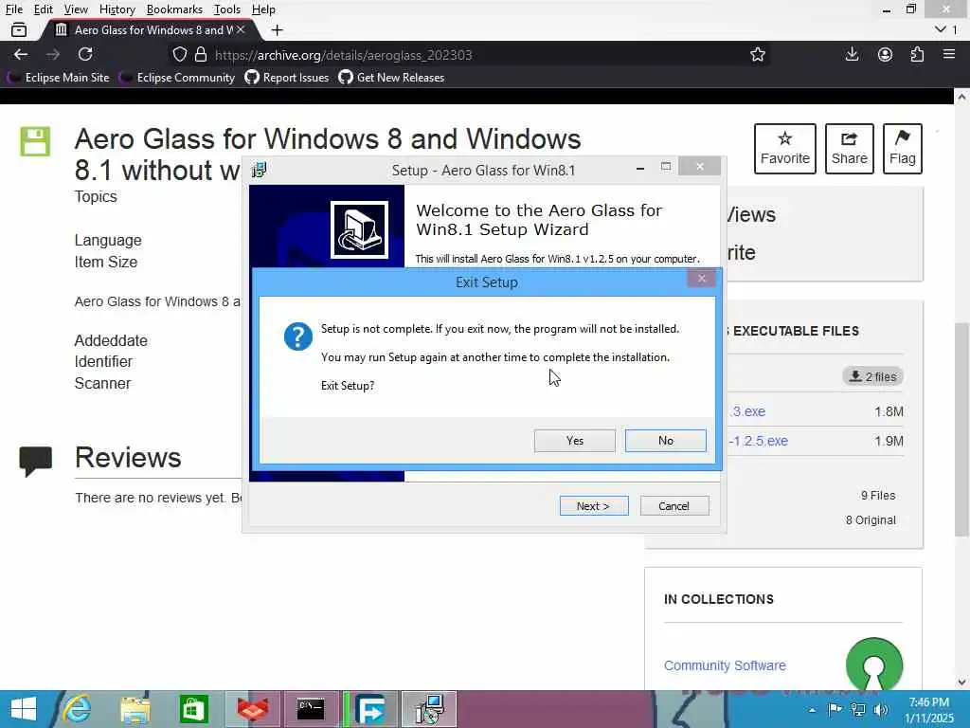Click the page scrollbar up arrow

961,97
